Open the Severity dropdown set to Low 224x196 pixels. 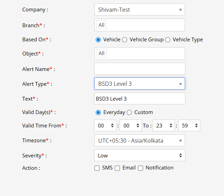pyautogui.click(x=140, y=155)
